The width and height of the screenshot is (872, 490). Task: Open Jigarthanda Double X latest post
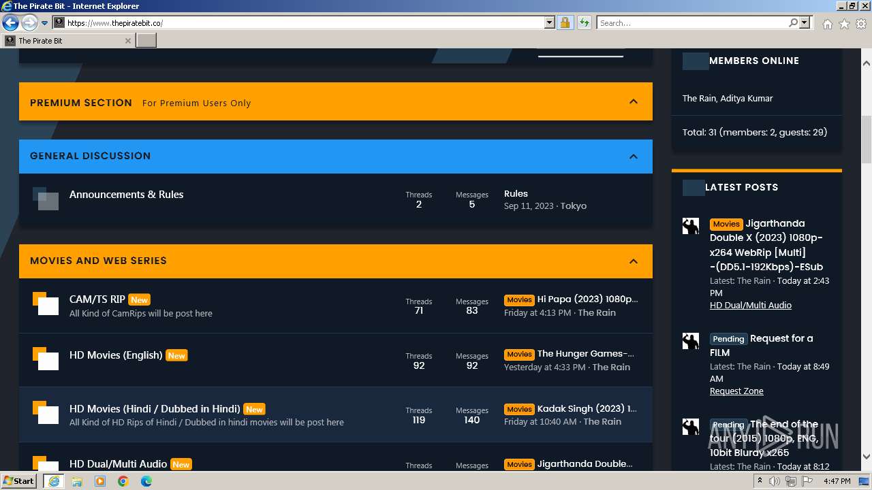766,245
